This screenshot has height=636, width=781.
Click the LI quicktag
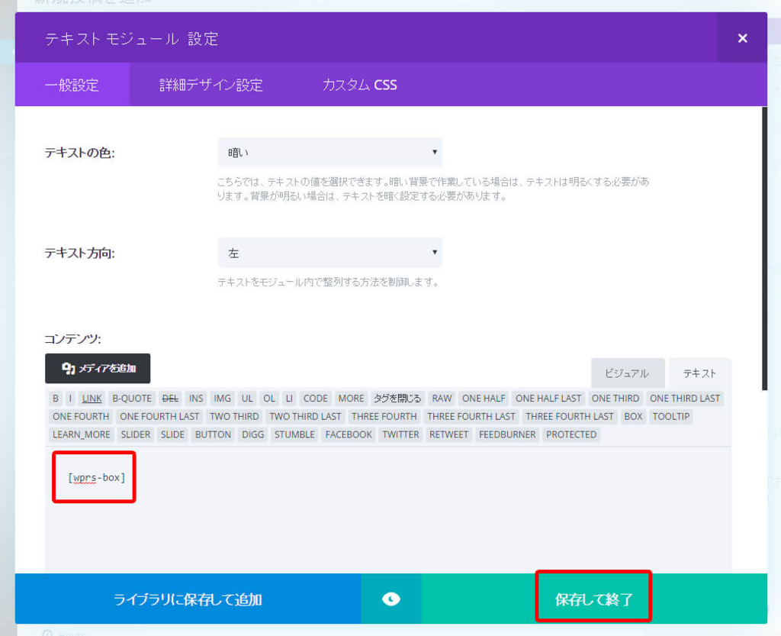(289, 399)
